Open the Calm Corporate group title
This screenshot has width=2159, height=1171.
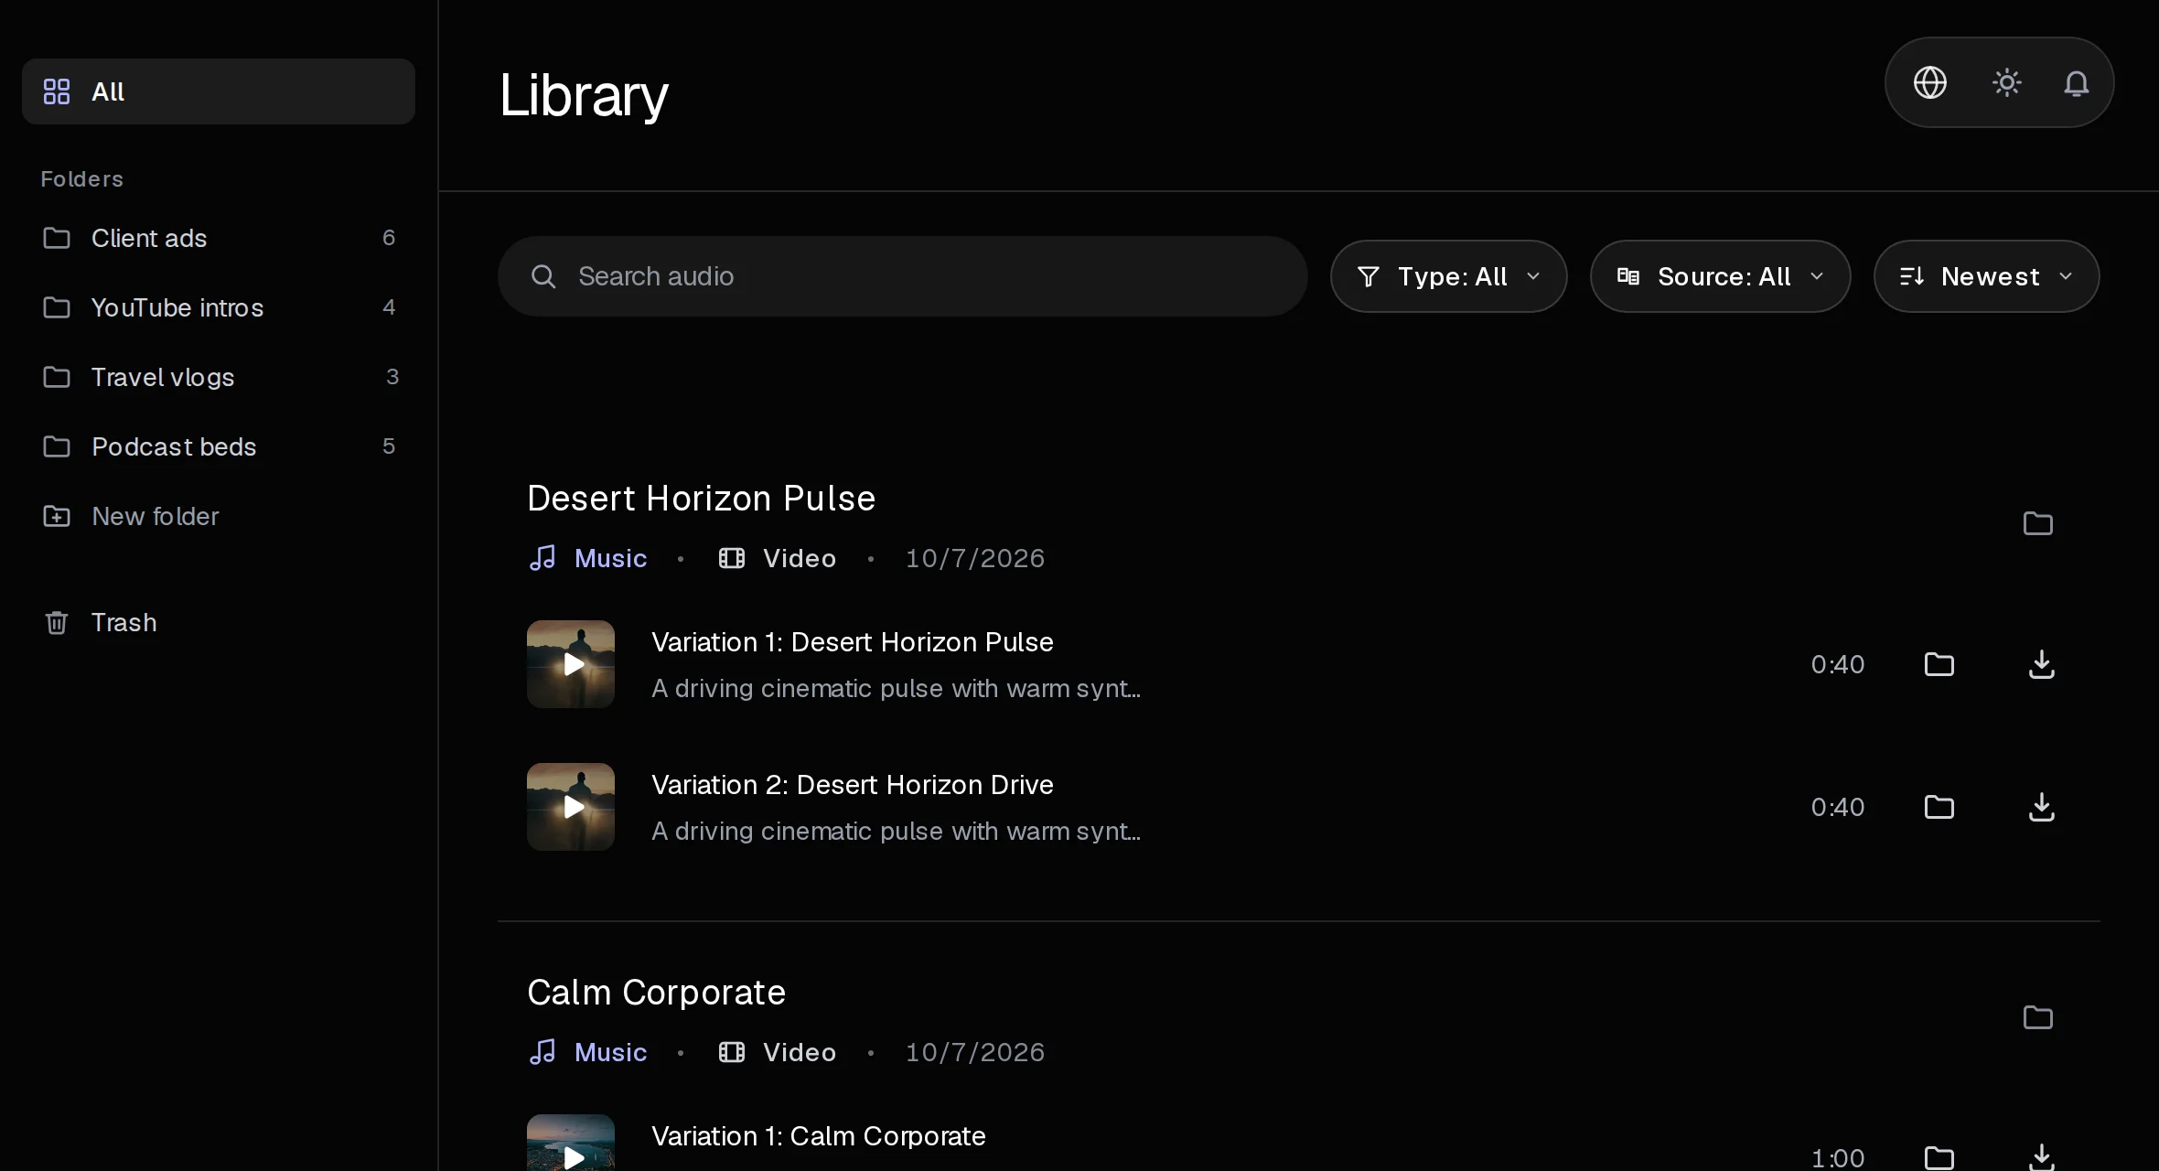click(656, 993)
